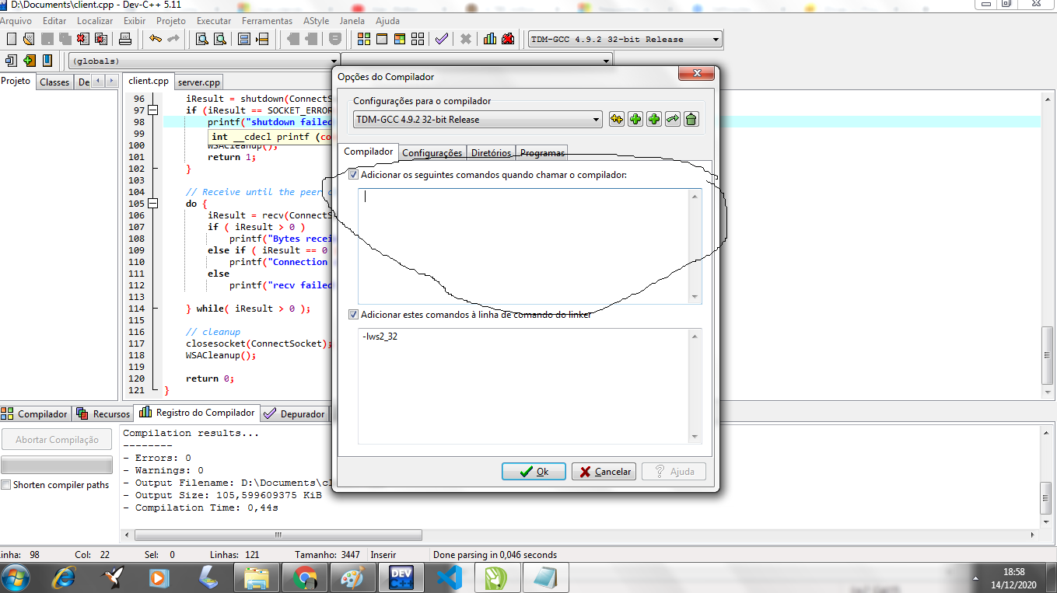Enable Shorten compiler paths checkbox
Viewport: 1057px width, 593px height.
click(x=6, y=485)
